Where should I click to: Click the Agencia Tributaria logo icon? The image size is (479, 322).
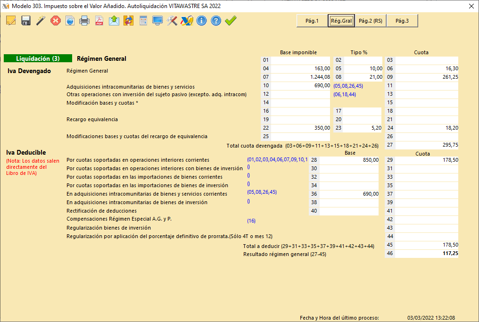187,21
